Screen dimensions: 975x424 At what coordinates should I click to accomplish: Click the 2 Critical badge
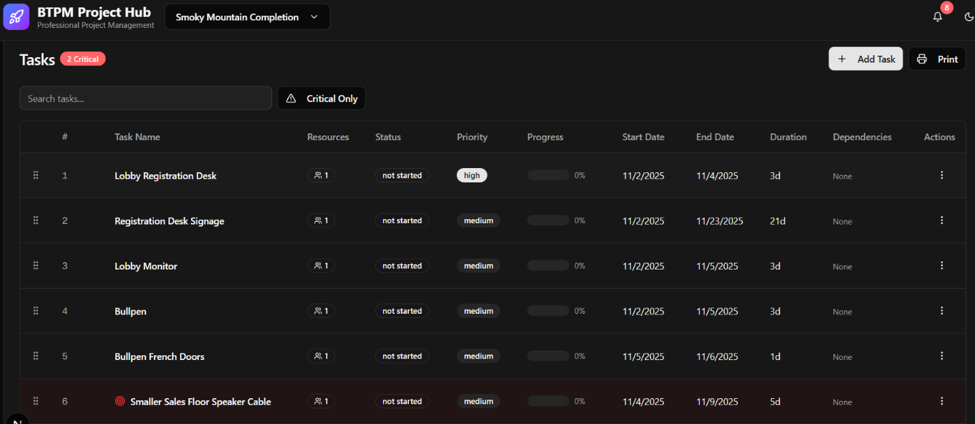[x=82, y=59]
